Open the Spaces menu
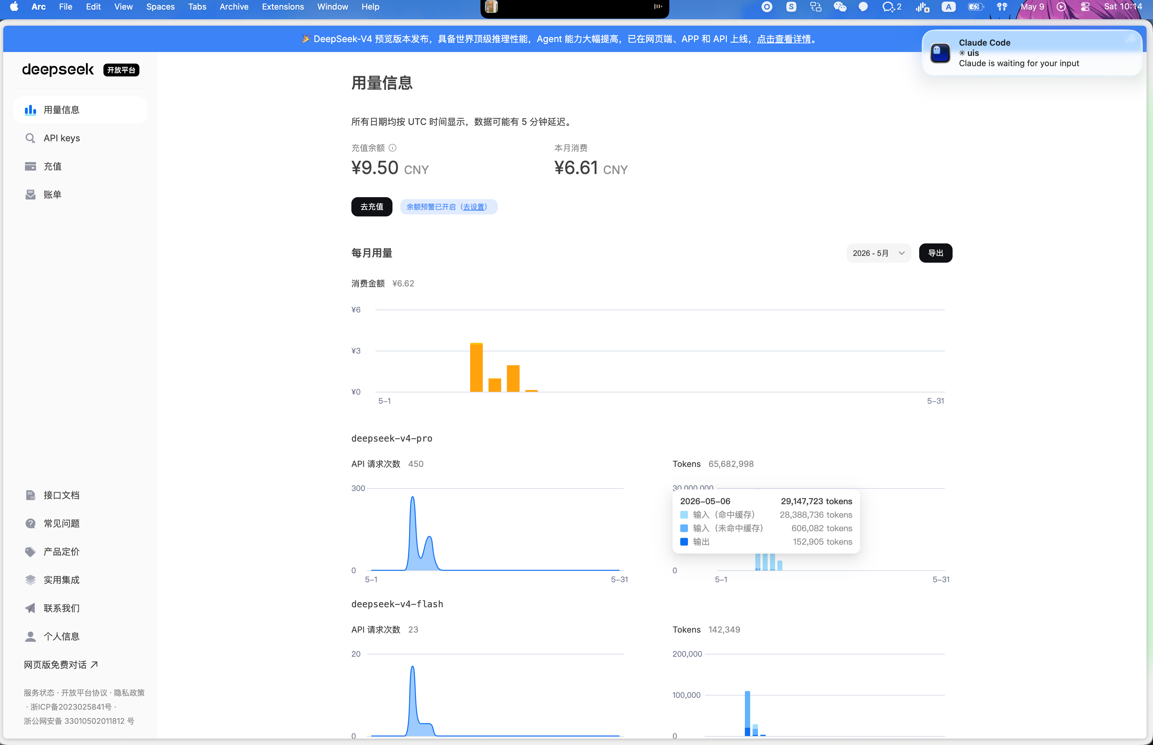The height and width of the screenshot is (745, 1153). (160, 7)
